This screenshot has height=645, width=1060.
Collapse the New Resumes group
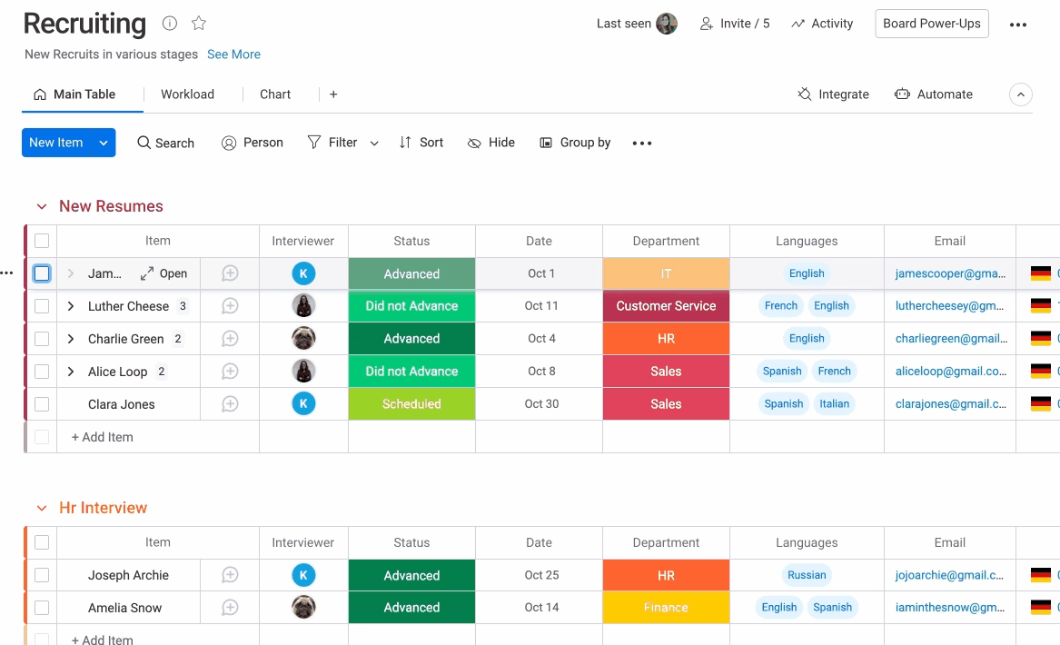tap(41, 207)
